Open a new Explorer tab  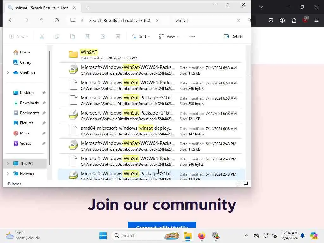(88, 8)
